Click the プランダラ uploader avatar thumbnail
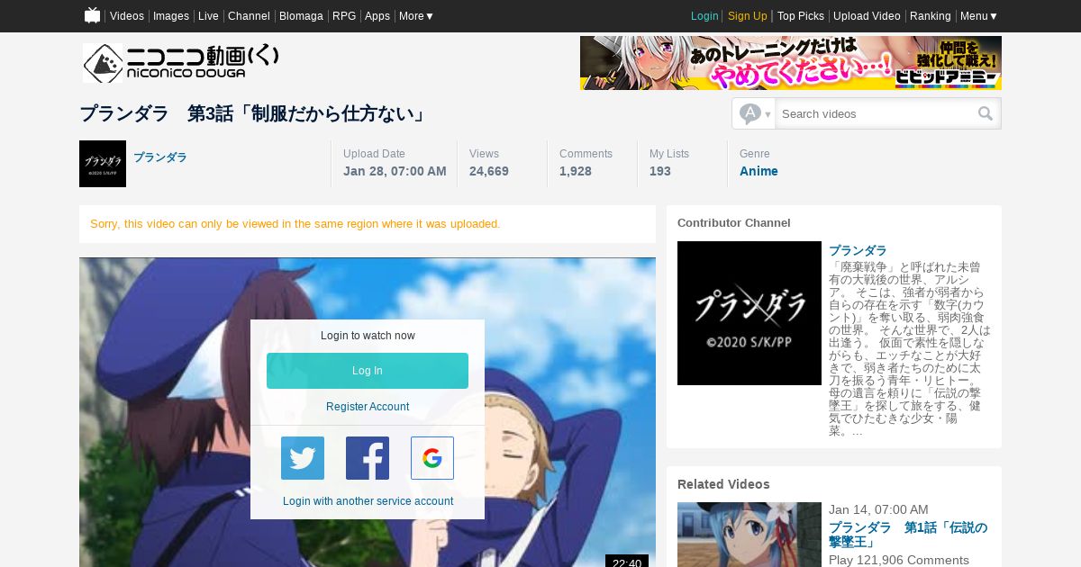The width and height of the screenshot is (1081, 567). pyautogui.click(x=103, y=164)
